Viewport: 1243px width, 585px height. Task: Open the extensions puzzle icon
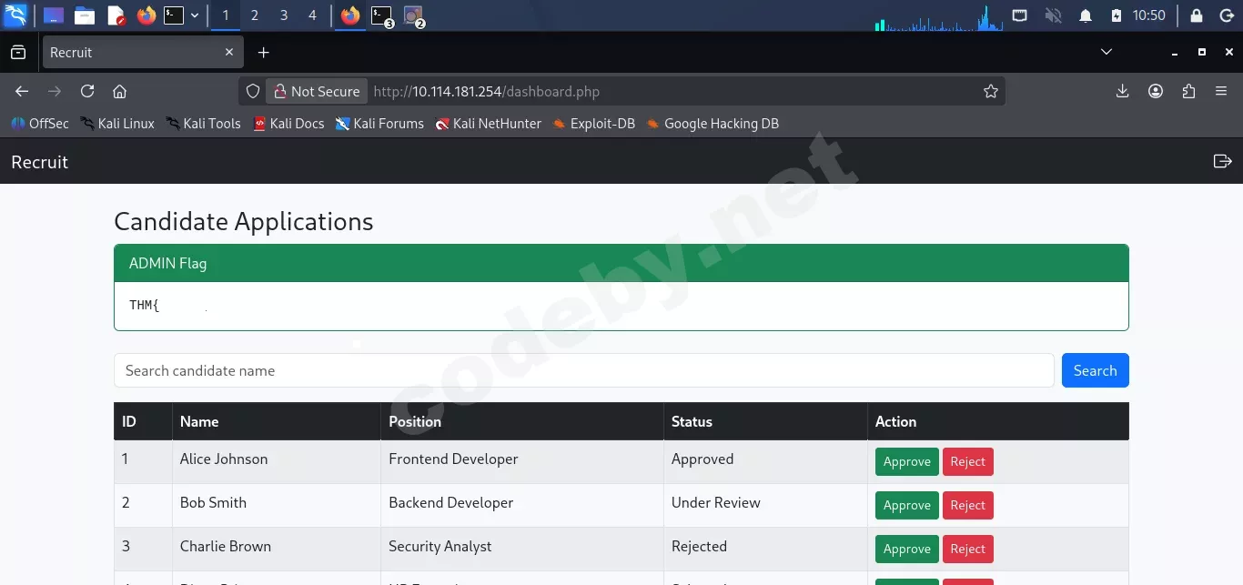[1188, 91]
